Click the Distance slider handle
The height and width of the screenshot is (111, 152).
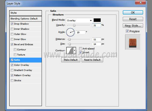click(x=69, y=39)
